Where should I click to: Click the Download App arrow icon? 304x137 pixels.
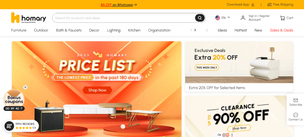(x=253, y=4)
